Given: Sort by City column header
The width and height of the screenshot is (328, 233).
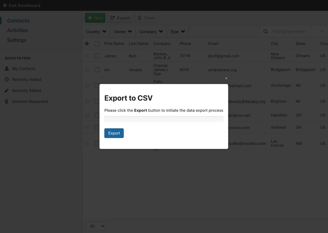Looking at the screenshot, I should tap(274, 44).
